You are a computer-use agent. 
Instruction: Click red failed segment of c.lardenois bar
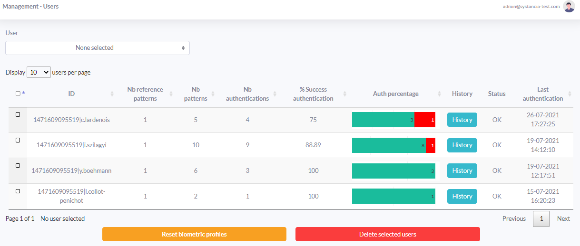[425, 120]
